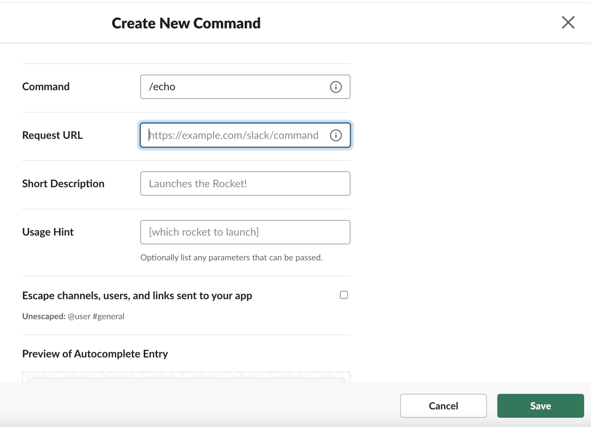
Task: Click the Preview of Autocomplete Entry heading
Action: tap(95, 353)
